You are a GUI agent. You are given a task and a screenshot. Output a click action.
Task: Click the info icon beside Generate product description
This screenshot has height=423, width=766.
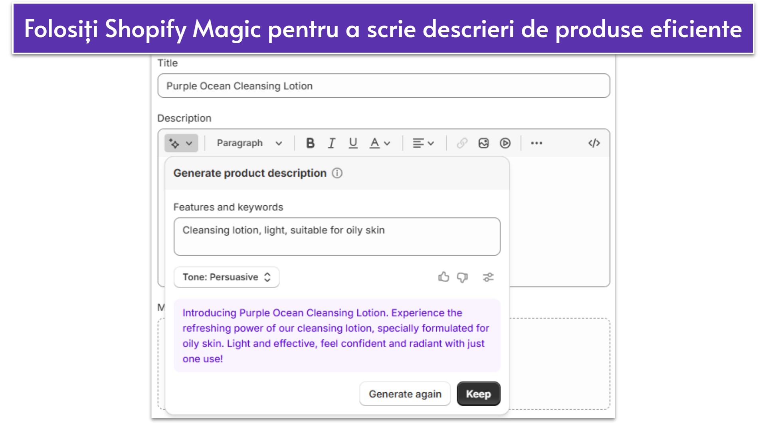pos(337,173)
